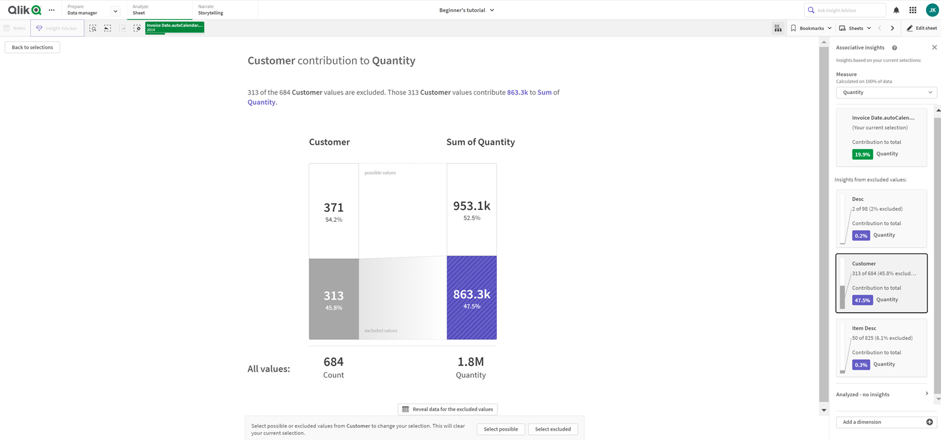Go to the next sheet arrow
The image size is (941, 440).
[x=893, y=28]
